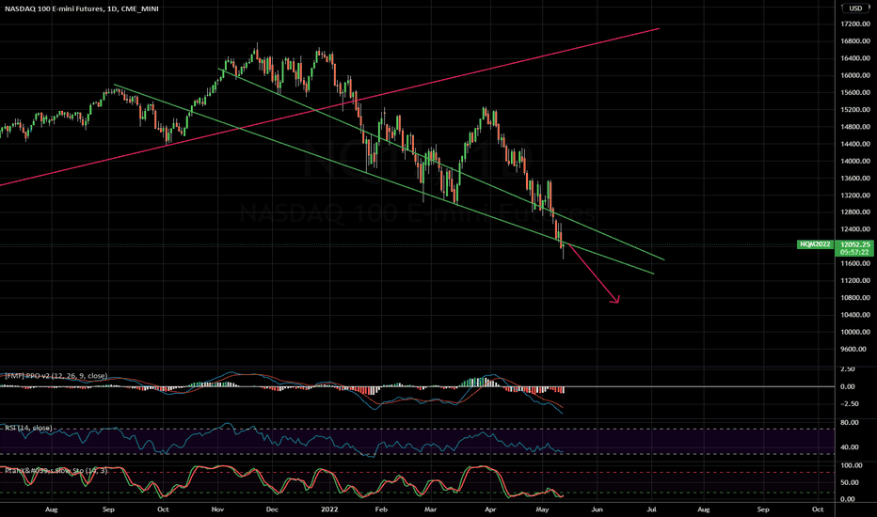Click the 10000.00 price axis label
Viewport: 877px width, 517px height.
[855, 332]
